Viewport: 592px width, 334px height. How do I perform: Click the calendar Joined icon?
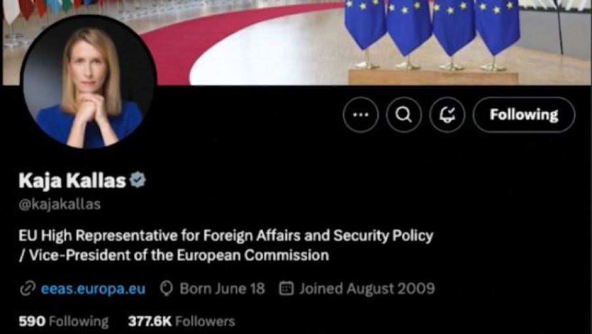pos(286,289)
